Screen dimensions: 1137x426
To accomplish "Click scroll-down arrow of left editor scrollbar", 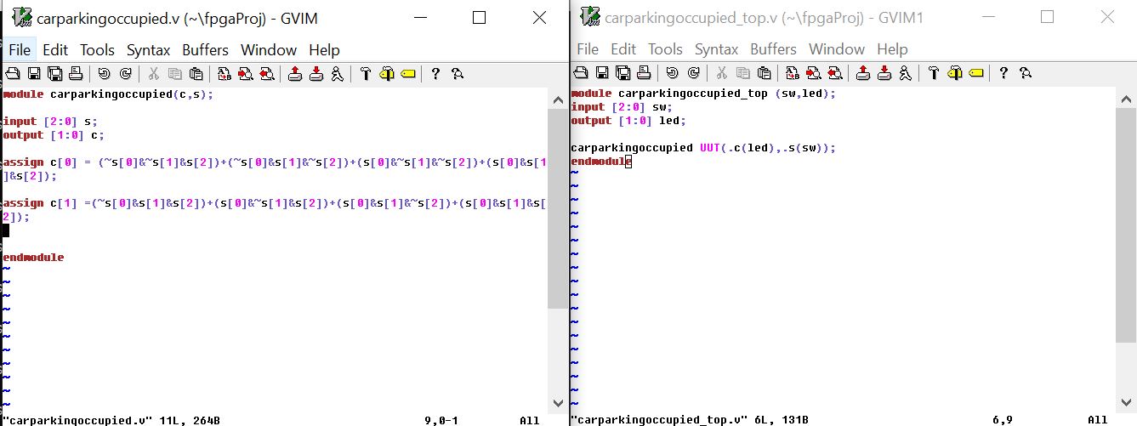I will click(558, 402).
